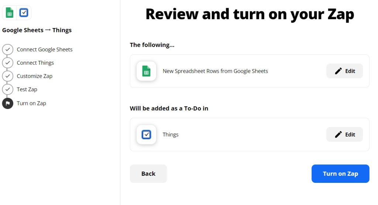This screenshot has width=378, height=205.
Task: Click the 'Google Sheets → Things' title
Action: click(x=37, y=30)
